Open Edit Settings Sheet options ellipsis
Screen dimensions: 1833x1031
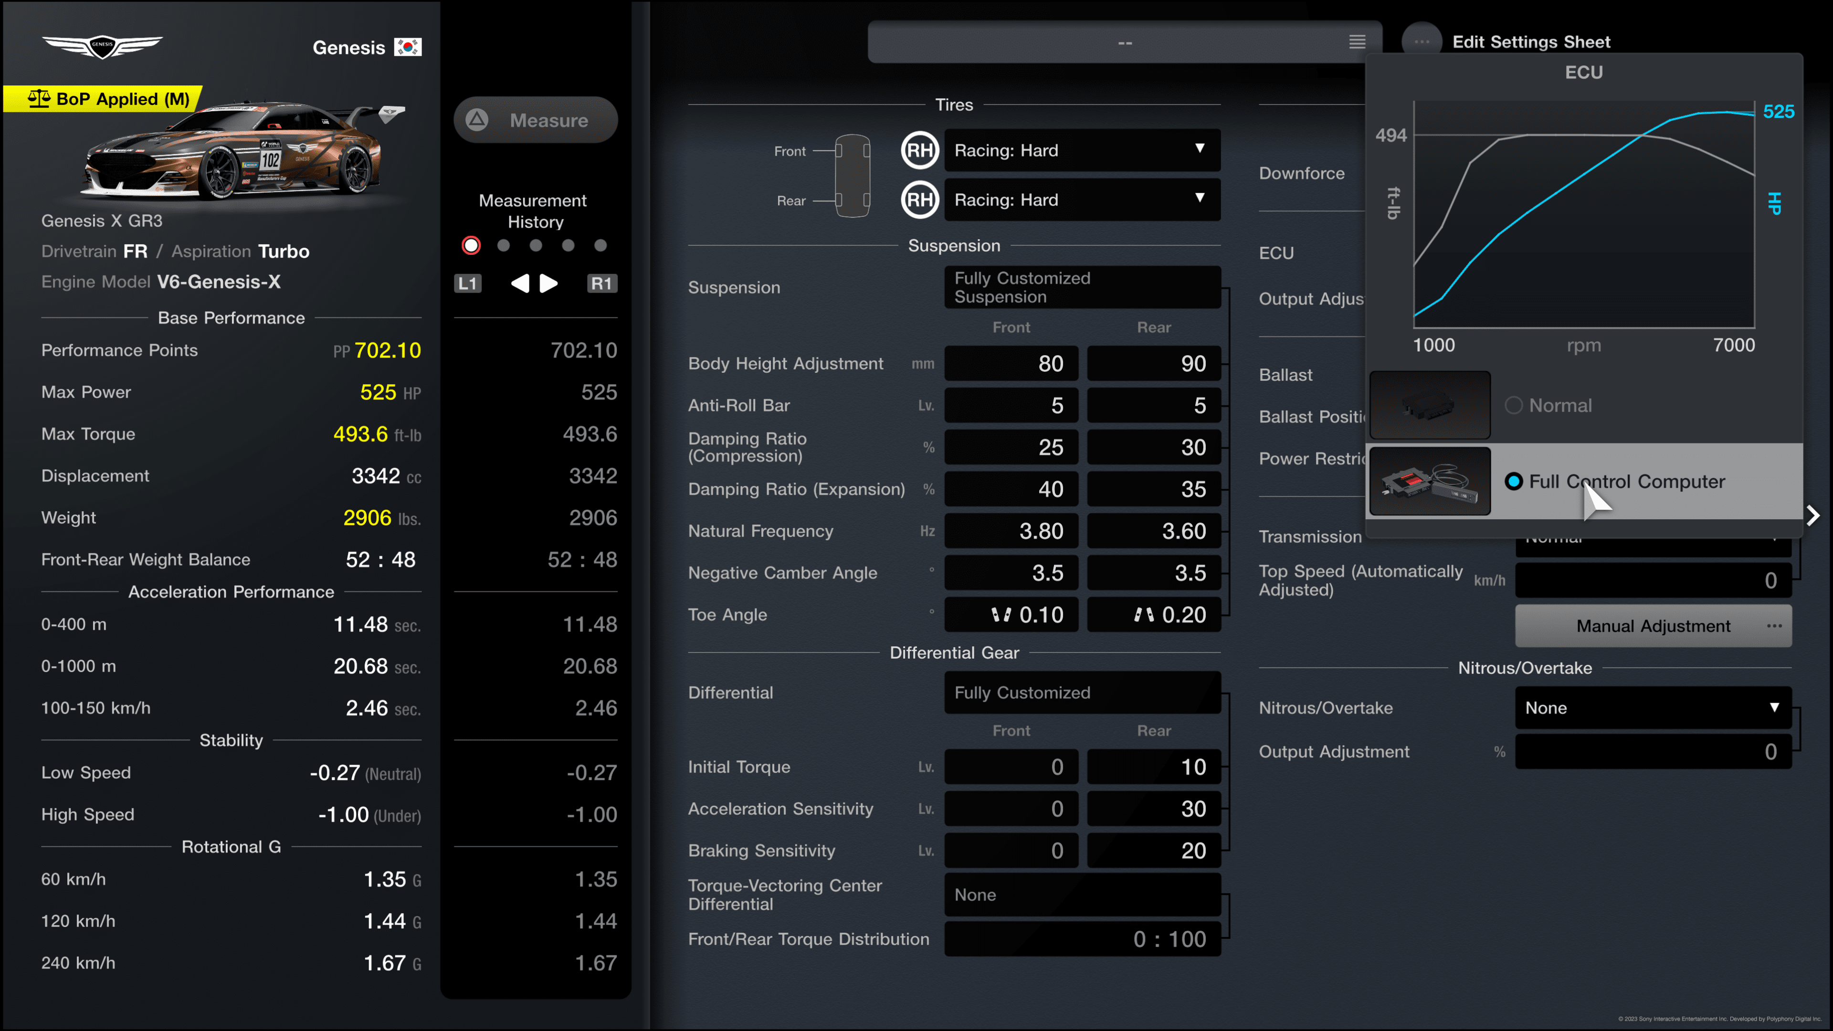click(1422, 42)
